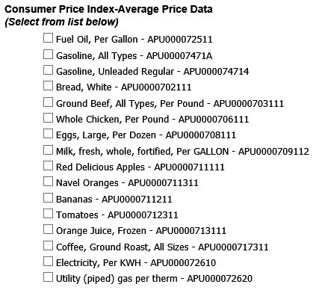319x290 pixels.
Task: Select Red Delicious Apples checkbox
Action: [48, 166]
